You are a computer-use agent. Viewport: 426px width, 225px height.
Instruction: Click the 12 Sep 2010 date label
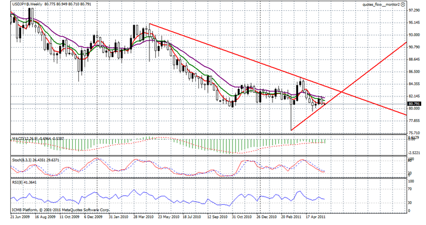[x=217, y=217]
